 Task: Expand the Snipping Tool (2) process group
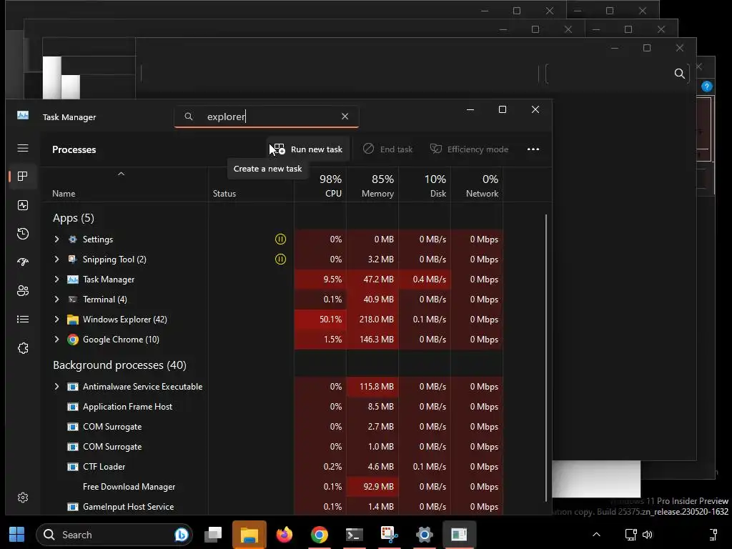click(56, 259)
